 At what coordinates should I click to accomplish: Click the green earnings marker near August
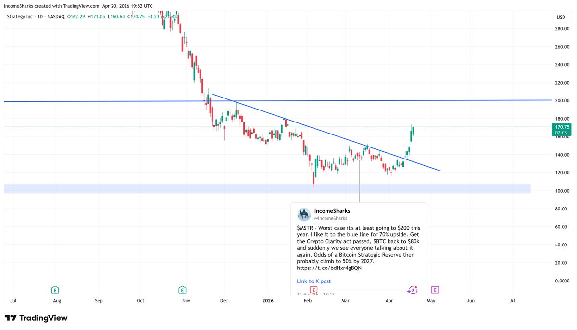[x=55, y=290]
